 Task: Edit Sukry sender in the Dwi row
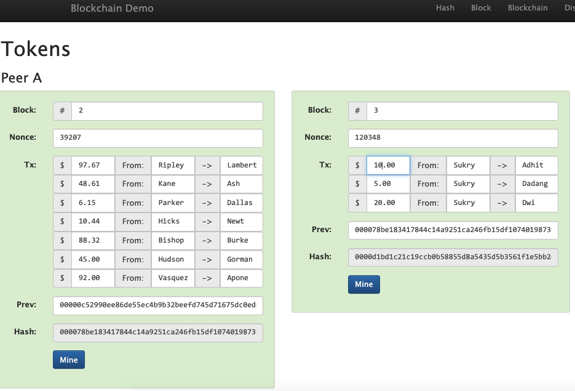click(468, 203)
